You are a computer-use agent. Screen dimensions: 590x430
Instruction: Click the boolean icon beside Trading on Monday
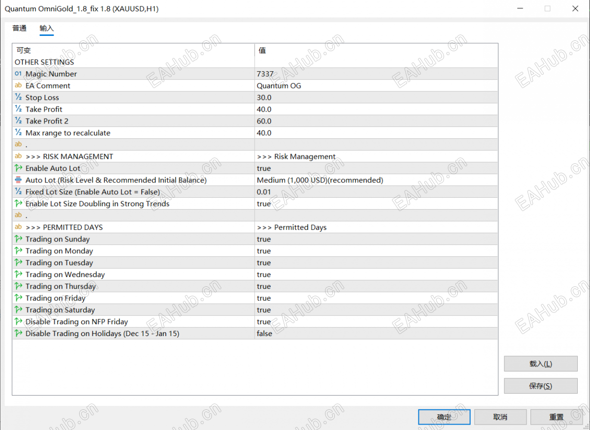18,251
